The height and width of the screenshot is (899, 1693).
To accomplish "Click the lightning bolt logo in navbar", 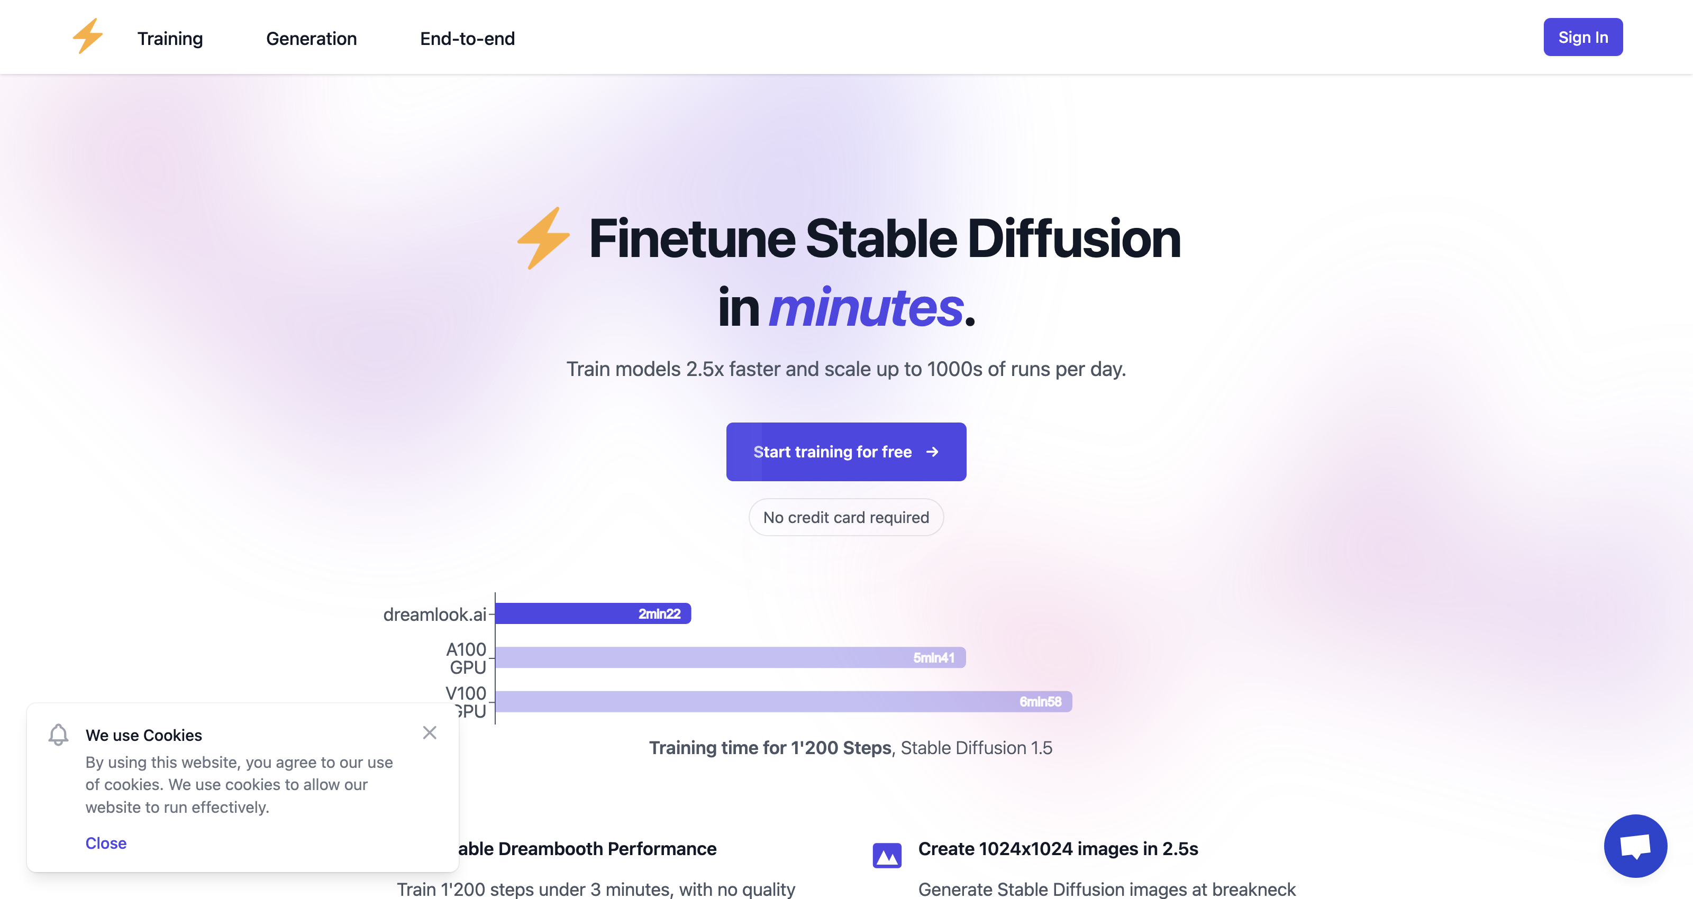I will tap(87, 36).
